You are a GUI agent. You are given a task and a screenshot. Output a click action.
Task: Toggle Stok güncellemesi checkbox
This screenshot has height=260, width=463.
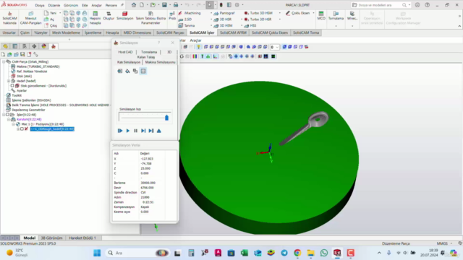[12, 86]
